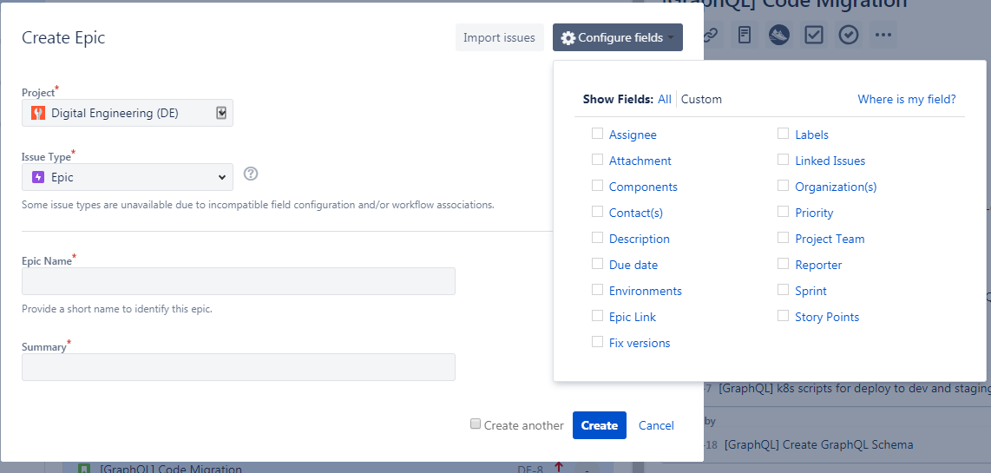Enable the Components field checkbox
This screenshot has height=473, width=991.
coord(597,185)
